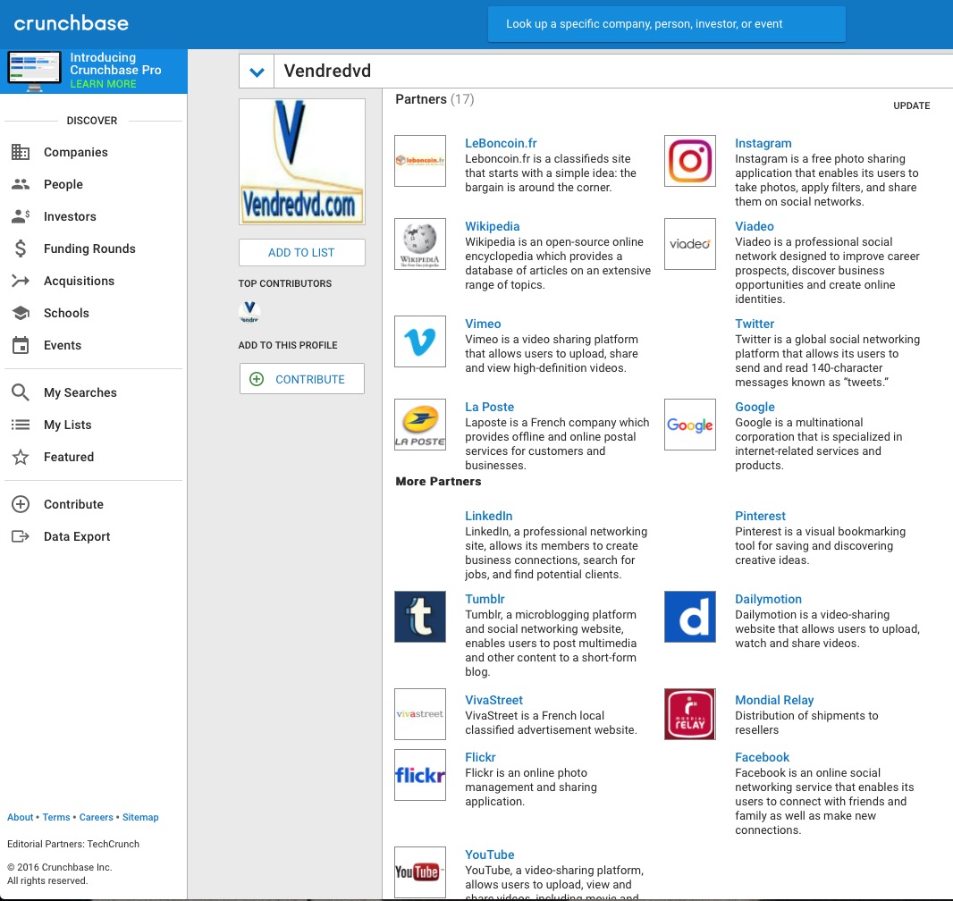This screenshot has width=953, height=901.
Task: Click the Funding Rounds dollar icon
Action: (x=21, y=248)
